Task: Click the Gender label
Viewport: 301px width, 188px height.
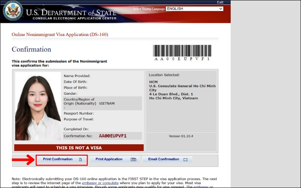Action: click(70, 93)
